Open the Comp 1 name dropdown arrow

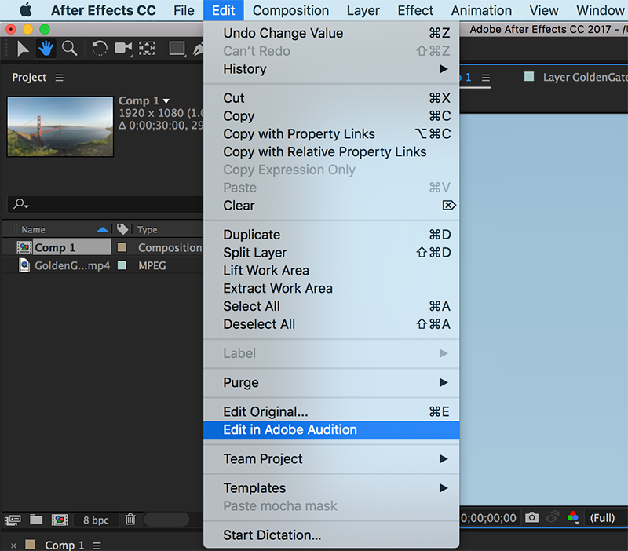click(x=166, y=101)
